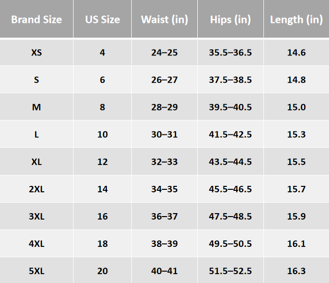
Task: Click the 32–33 waist cell
Action: click(164, 162)
